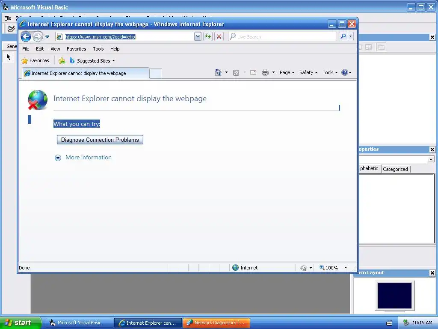
Task: Expand the More information section
Action: tap(58, 158)
